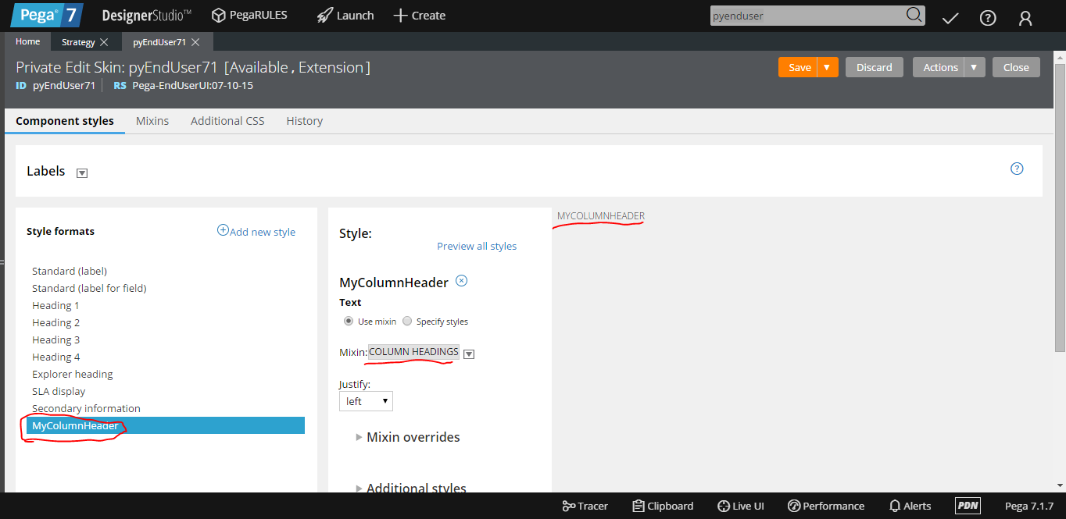Open the PegaRULES application cube icon
This screenshot has width=1066, height=519.
218,16
